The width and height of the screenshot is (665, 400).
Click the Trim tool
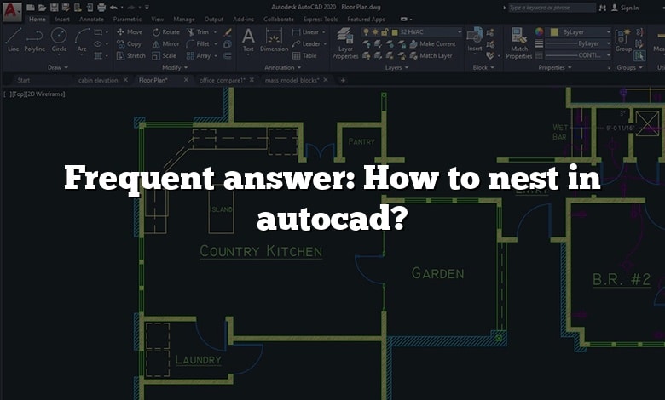[x=198, y=31]
